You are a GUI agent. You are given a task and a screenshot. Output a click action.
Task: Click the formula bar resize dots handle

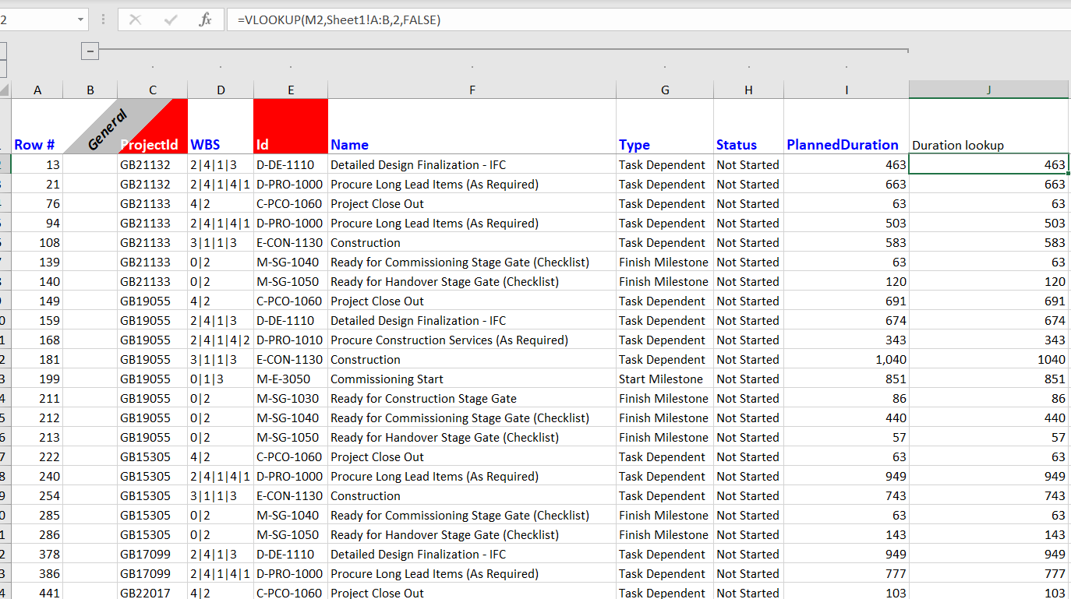click(x=103, y=19)
